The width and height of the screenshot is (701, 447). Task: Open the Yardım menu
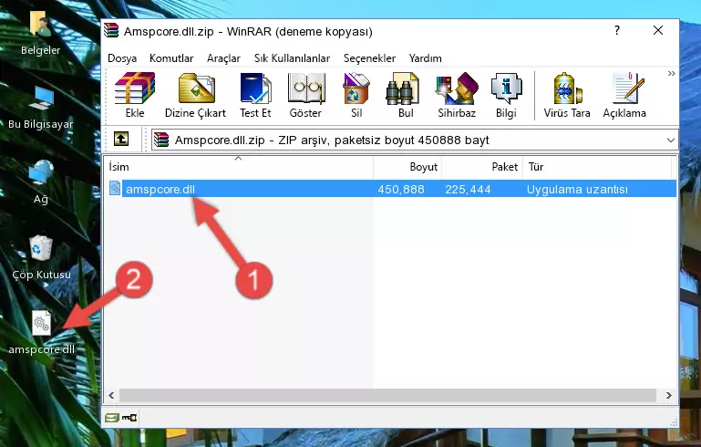point(425,58)
